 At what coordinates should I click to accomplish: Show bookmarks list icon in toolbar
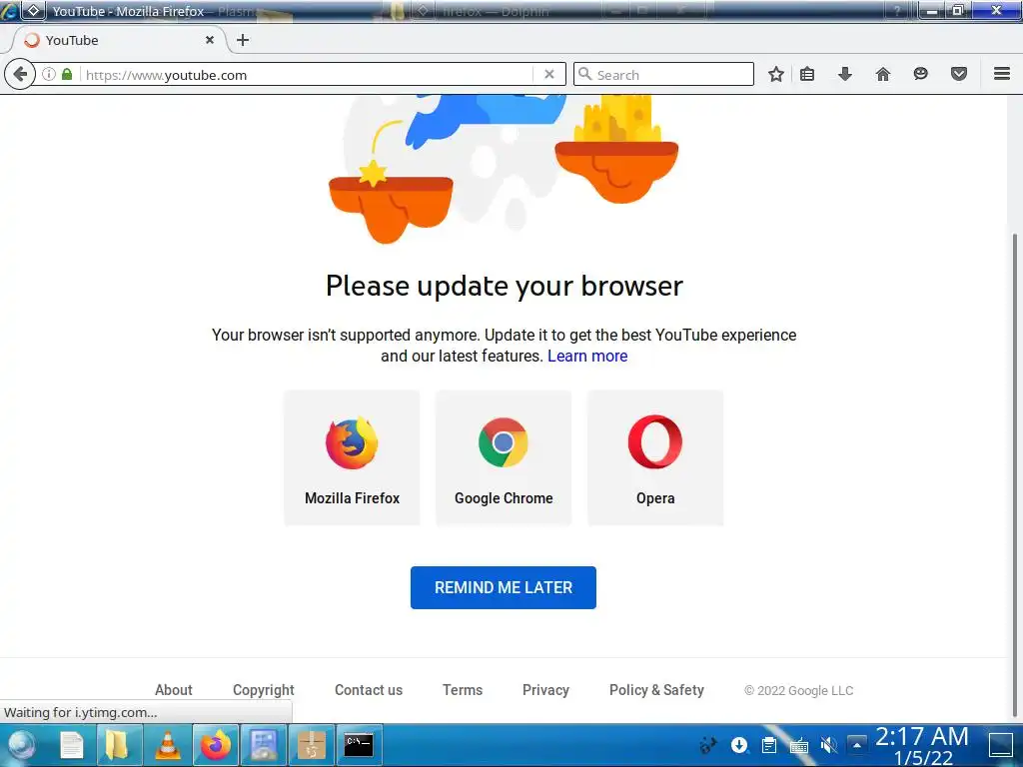click(x=807, y=74)
